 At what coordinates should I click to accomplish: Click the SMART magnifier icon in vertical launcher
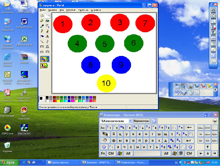(213, 22)
